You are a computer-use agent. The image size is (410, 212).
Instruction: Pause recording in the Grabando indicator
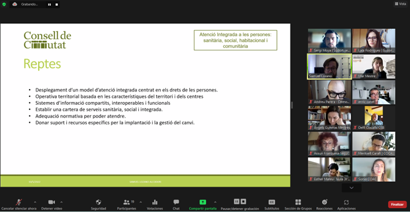[49, 5]
